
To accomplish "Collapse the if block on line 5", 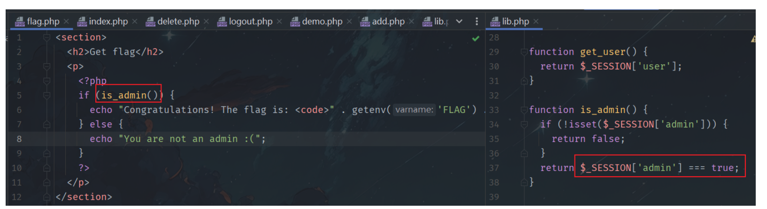I will [x=46, y=96].
